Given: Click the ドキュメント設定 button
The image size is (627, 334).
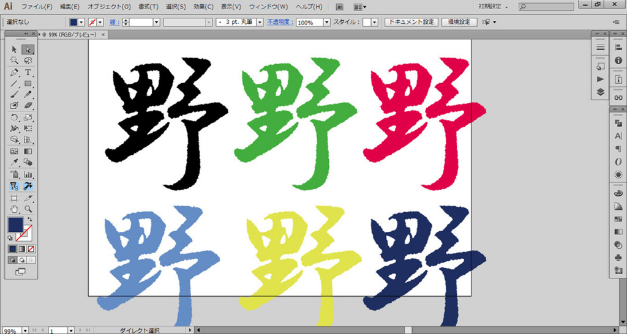Looking at the screenshot, I should coord(411,23).
